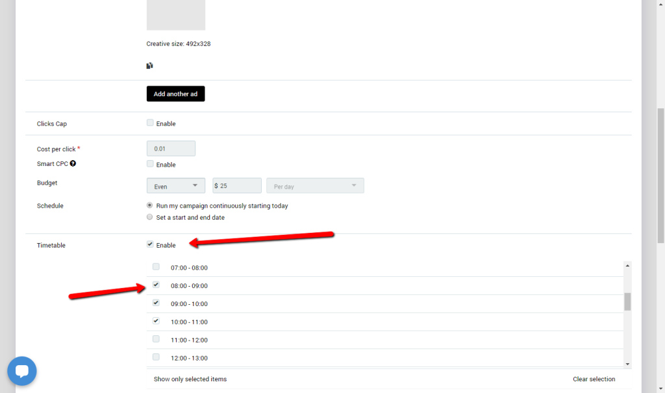Uncheck the 09:00 - 10:00 time slot

(x=156, y=303)
